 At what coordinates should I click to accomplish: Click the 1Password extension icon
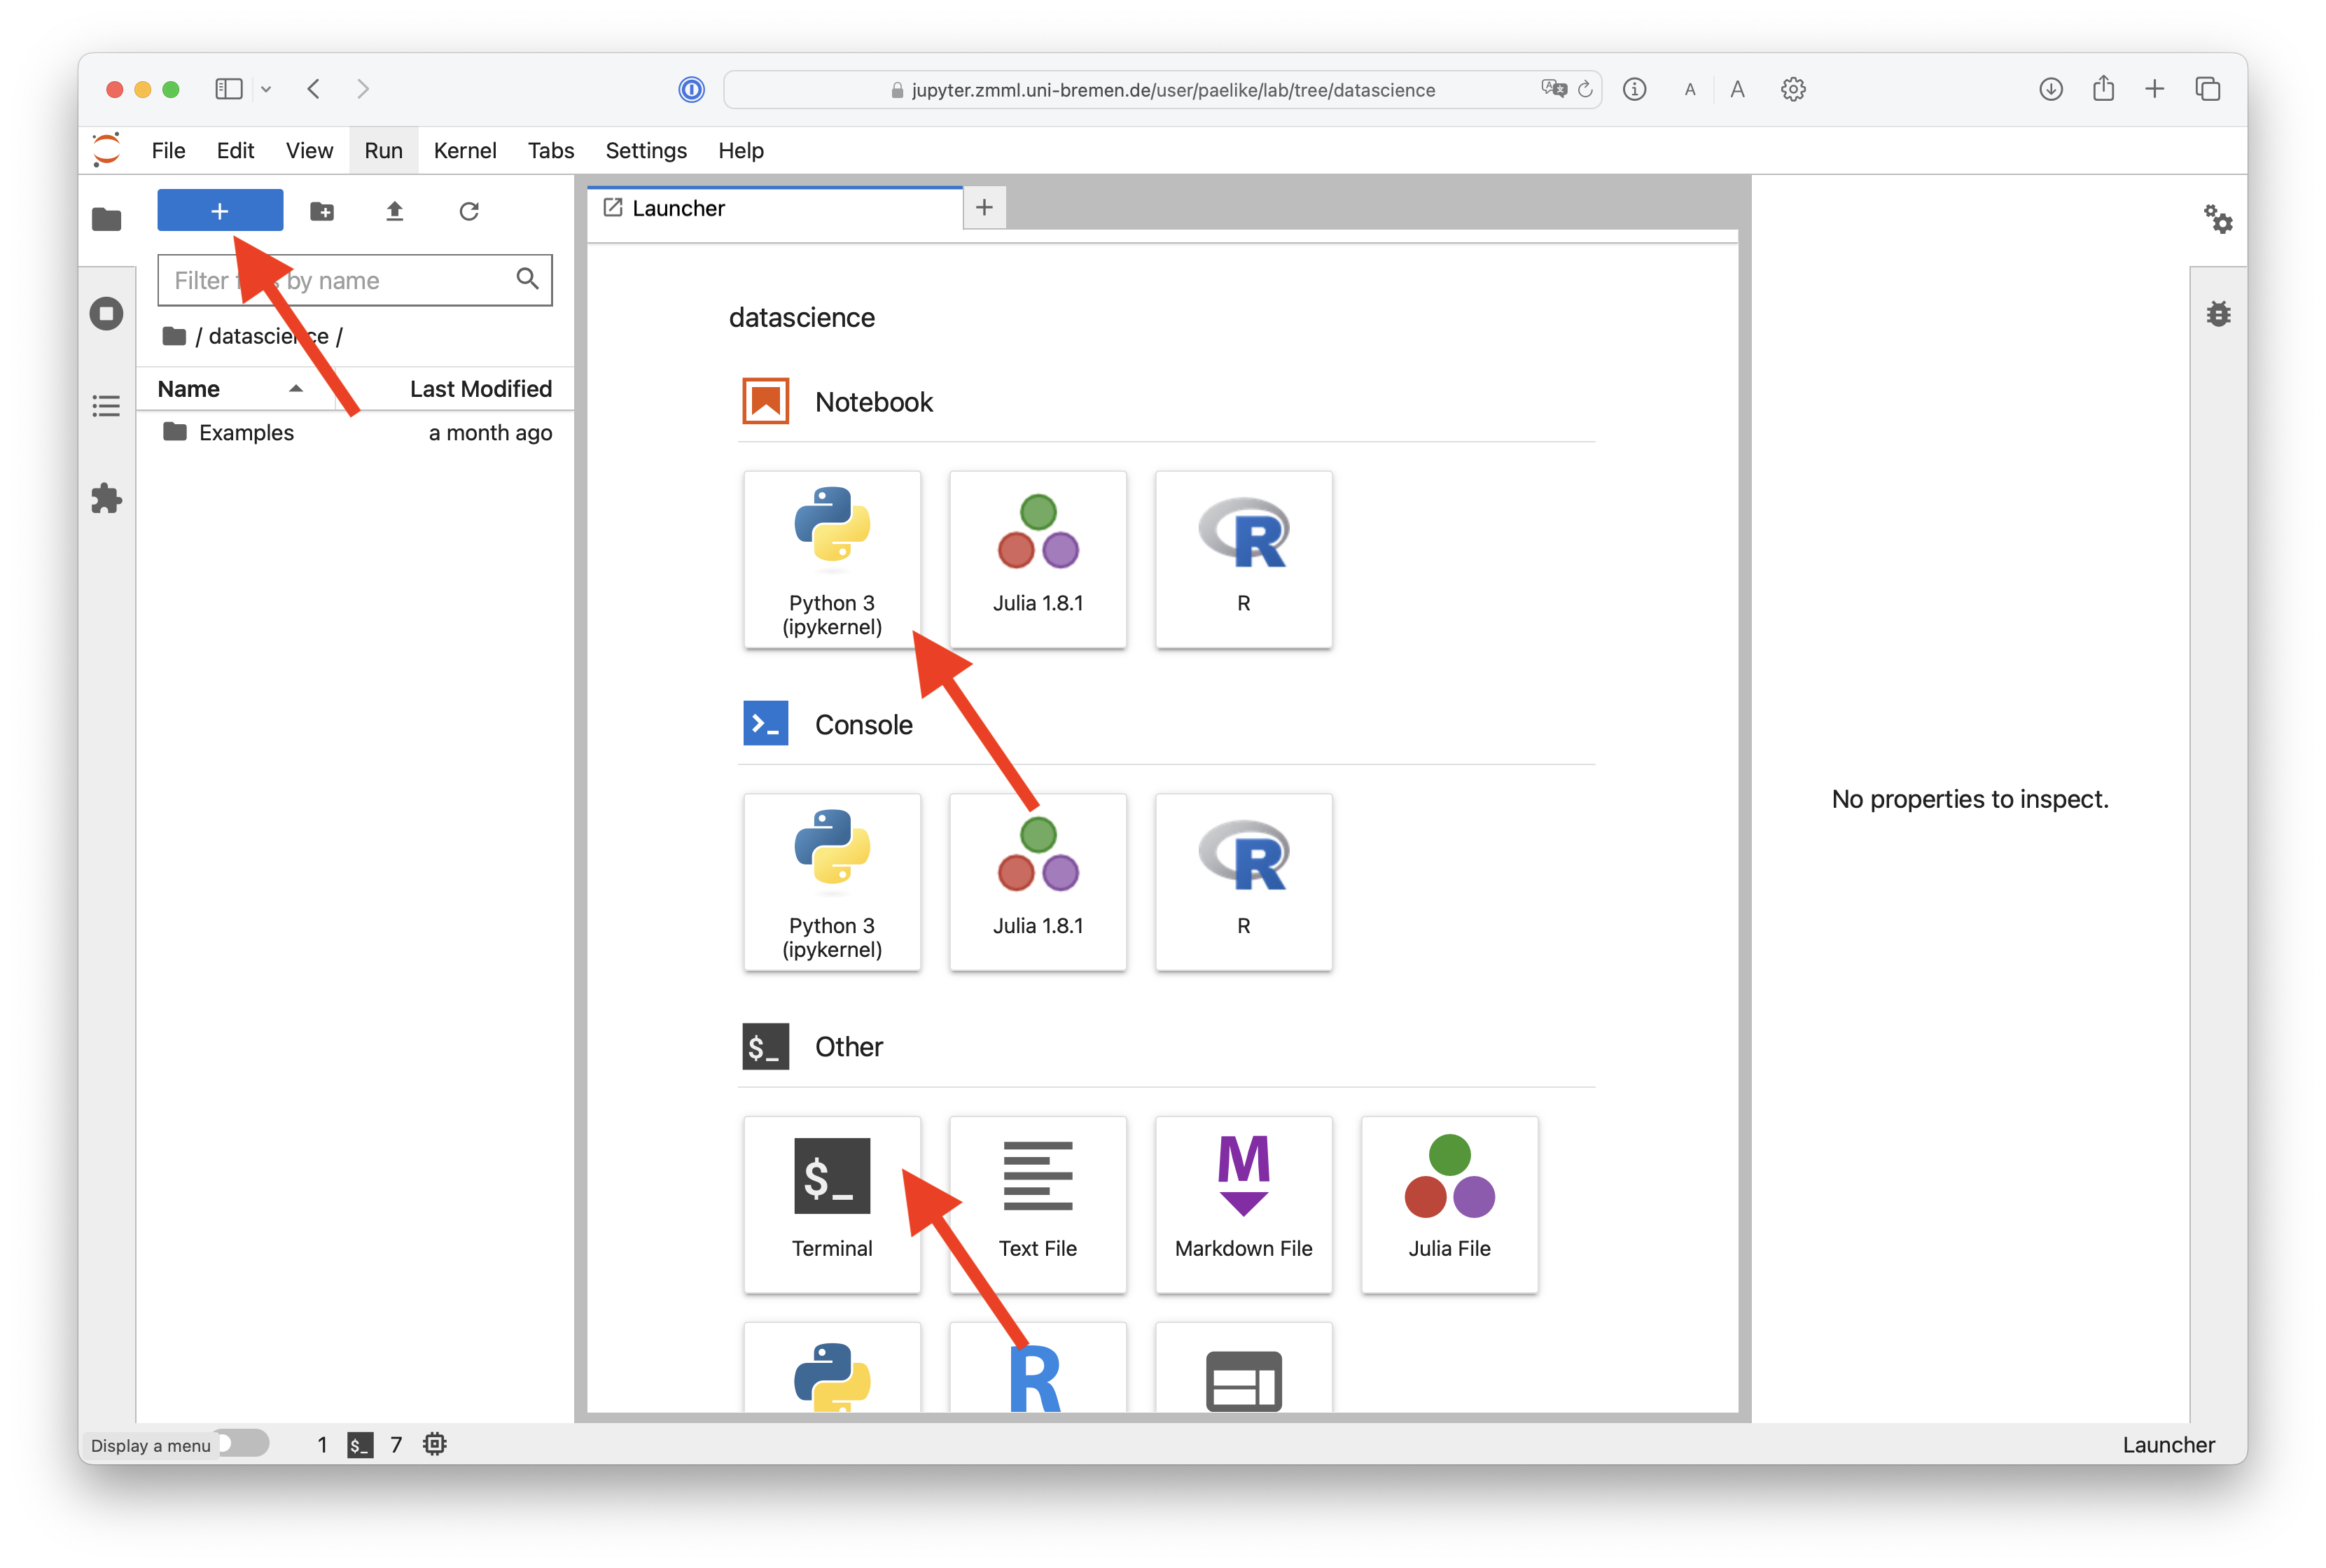(691, 89)
